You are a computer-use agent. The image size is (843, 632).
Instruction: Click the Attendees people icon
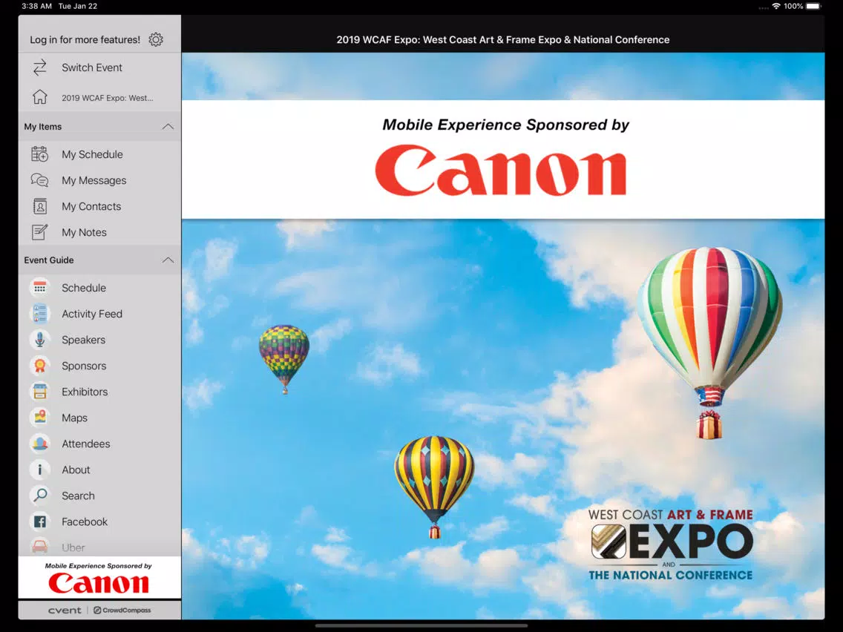click(40, 444)
